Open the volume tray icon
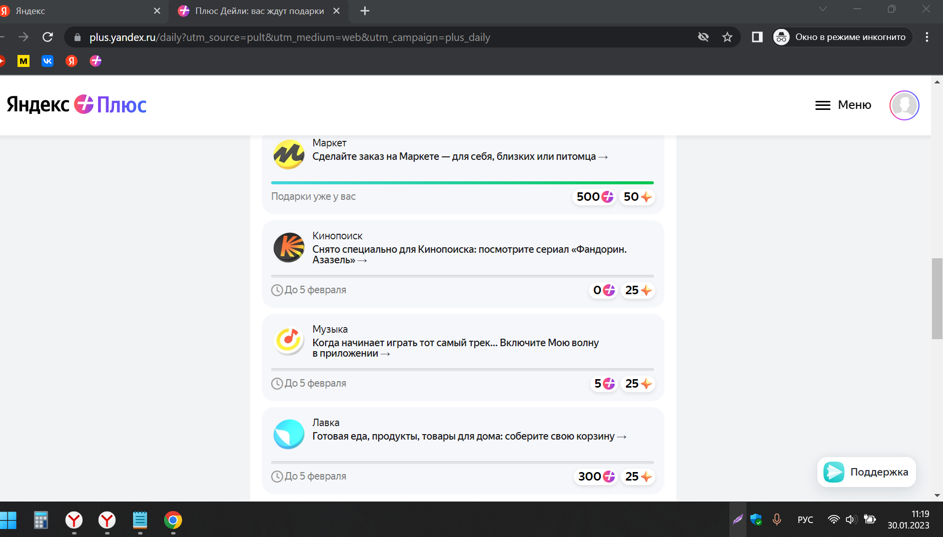Screen dimensions: 943x537 [x=851, y=520]
